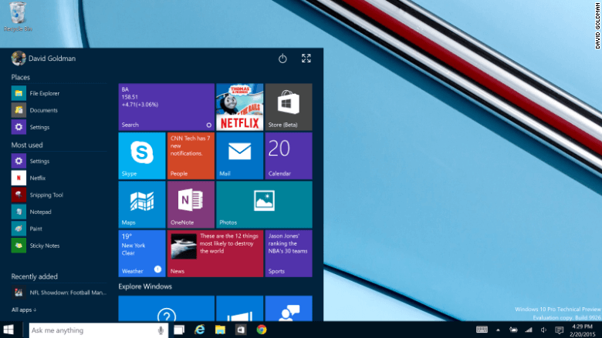This screenshot has height=338, width=602.
Task: Open the touch keyboard tray icon
Action: pos(482,330)
